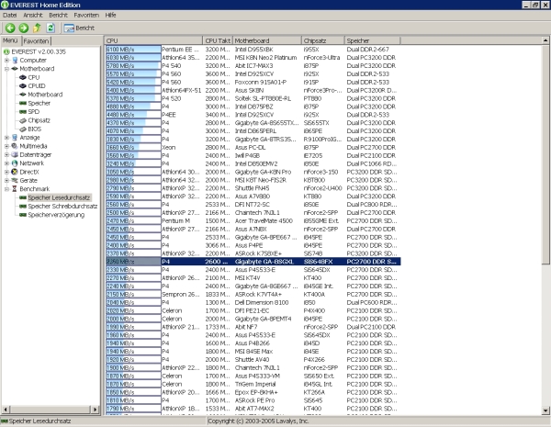Click the Refresh toolbar icon
This screenshot has height=427, width=551.
pyautogui.click(x=51, y=28)
